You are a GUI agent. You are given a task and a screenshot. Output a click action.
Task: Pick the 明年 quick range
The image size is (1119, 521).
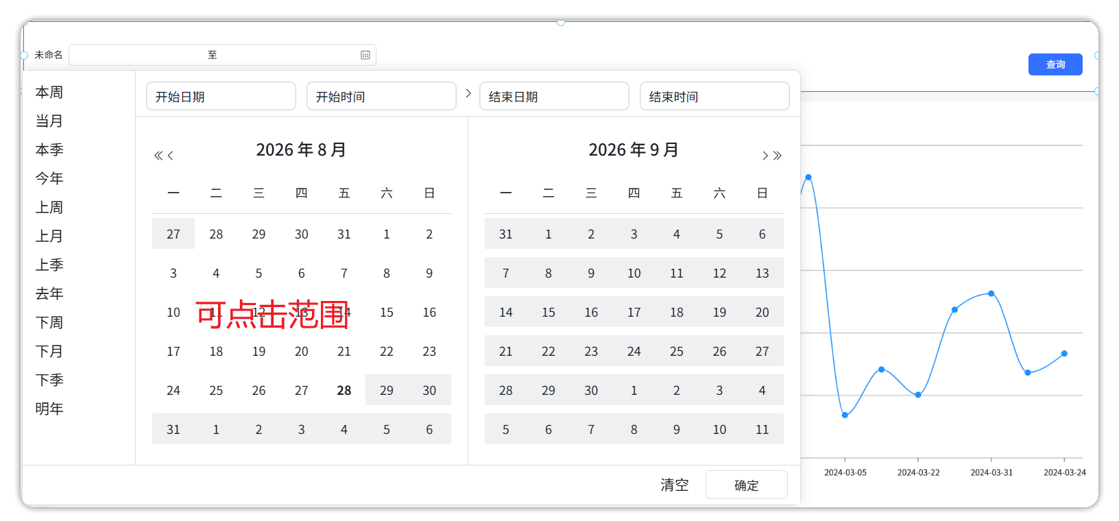[49, 409]
